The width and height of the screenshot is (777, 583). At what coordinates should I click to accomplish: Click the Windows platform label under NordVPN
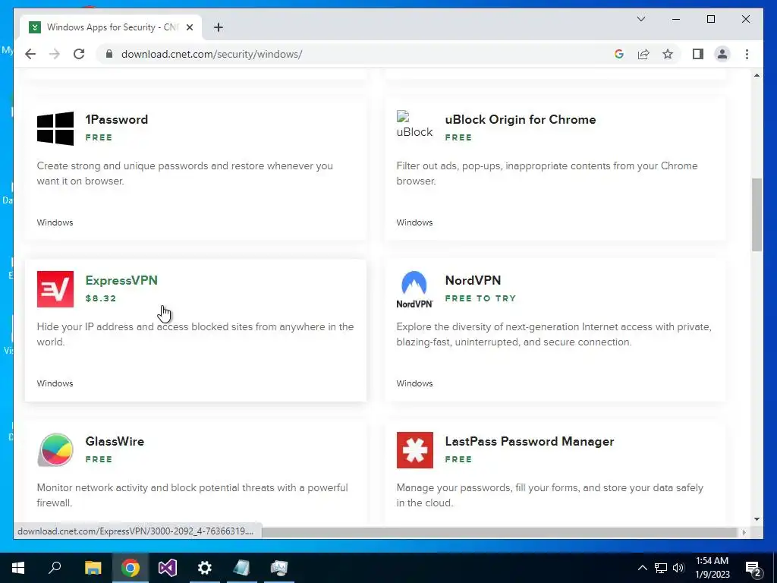(x=414, y=383)
